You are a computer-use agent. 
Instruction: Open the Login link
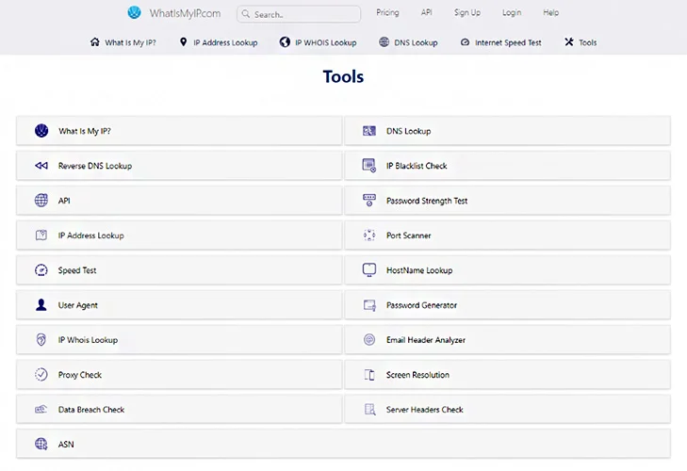pos(512,12)
